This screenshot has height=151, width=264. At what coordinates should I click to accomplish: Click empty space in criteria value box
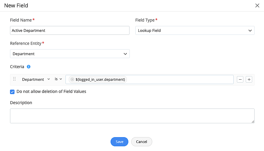[180, 79]
